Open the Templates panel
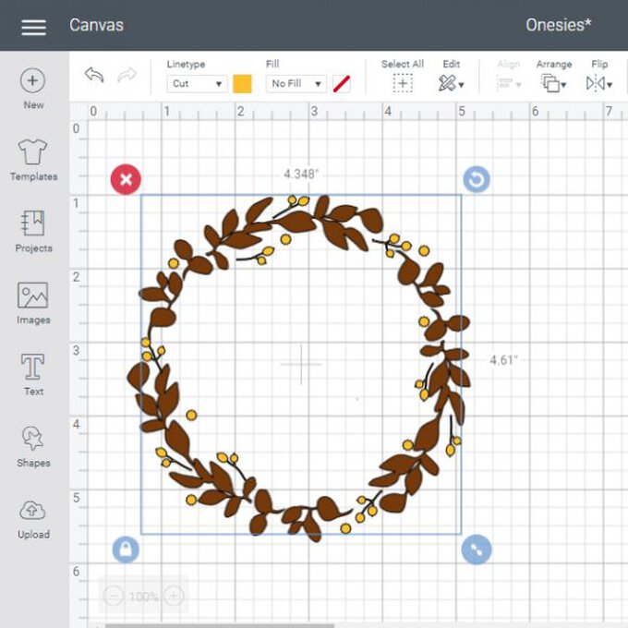 point(33,153)
